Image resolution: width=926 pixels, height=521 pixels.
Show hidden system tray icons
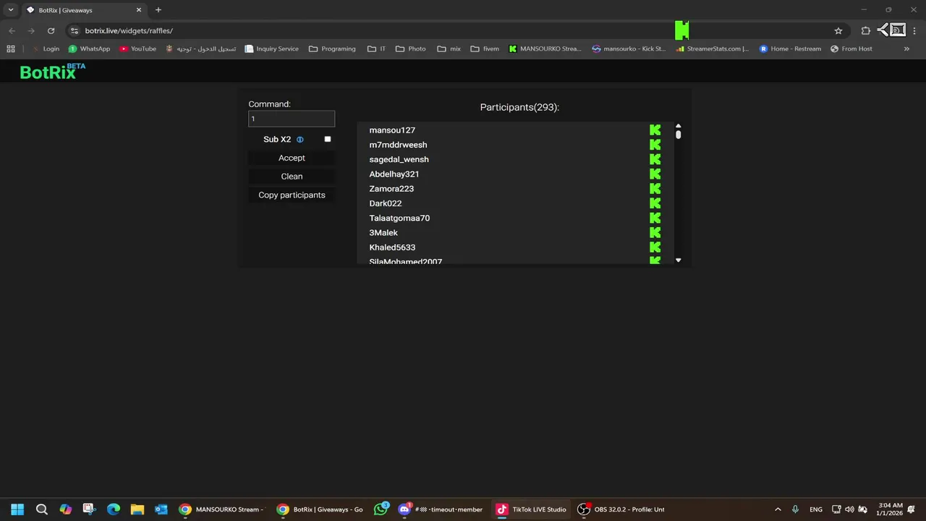pyautogui.click(x=778, y=509)
